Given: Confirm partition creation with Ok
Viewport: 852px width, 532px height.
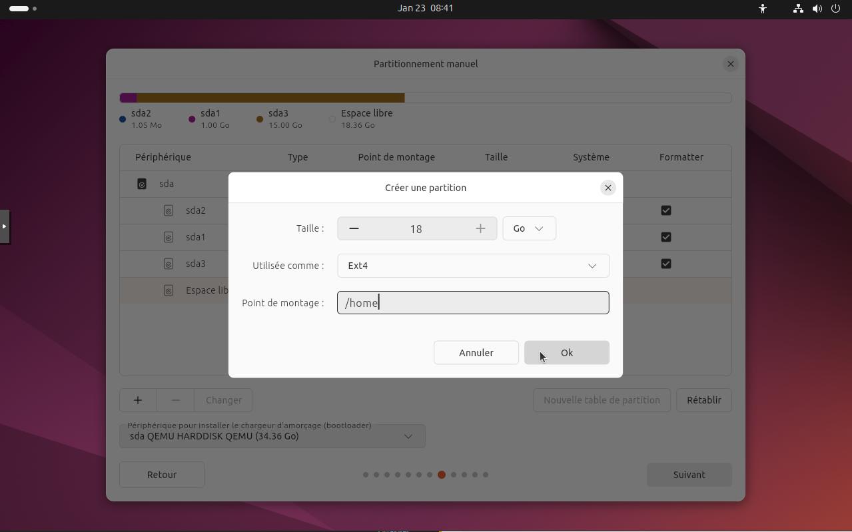Looking at the screenshot, I should [567, 353].
